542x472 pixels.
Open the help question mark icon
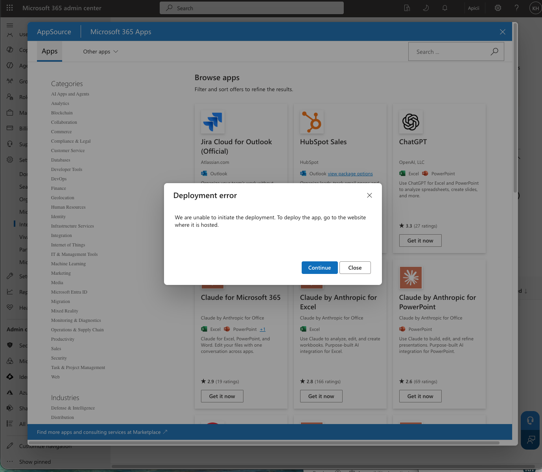[x=517, y=8]
